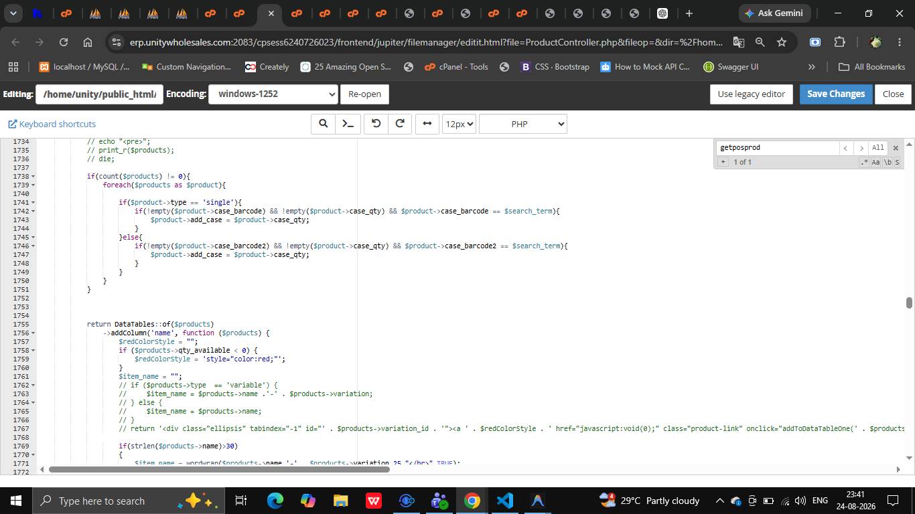The height and width of the screenshot is (514, 915).
Task: Collapse the code fold at line 1738
Action: click(x=33, y=176)
